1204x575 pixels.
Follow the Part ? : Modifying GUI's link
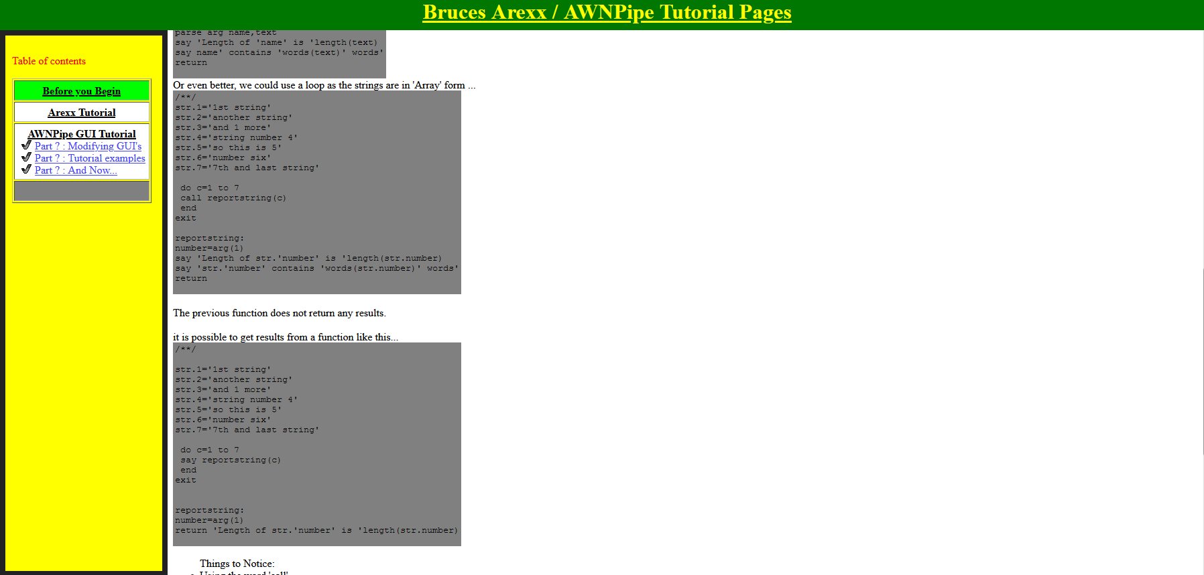[88, 146]
